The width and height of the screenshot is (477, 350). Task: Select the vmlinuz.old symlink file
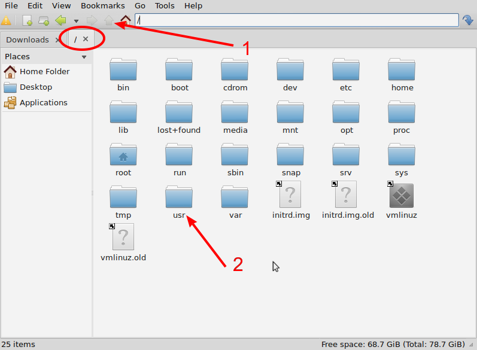(x=121, y=237)
